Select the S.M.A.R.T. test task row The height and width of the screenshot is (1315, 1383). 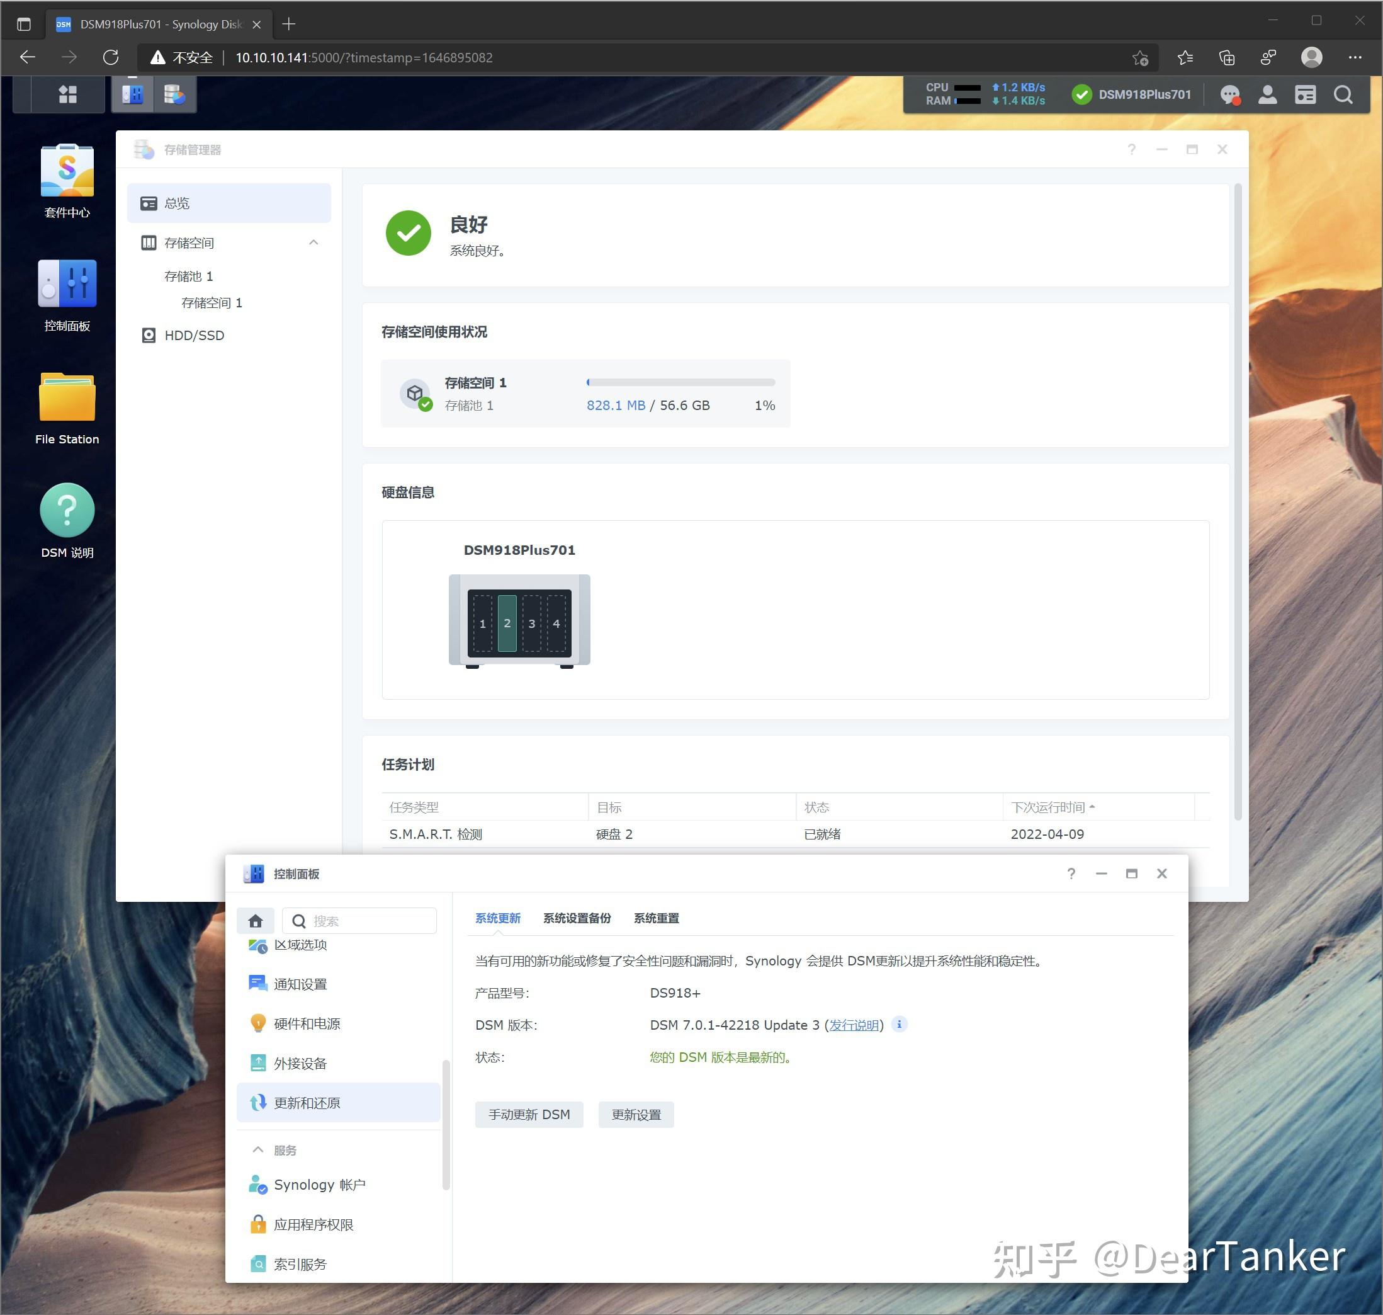795,834
